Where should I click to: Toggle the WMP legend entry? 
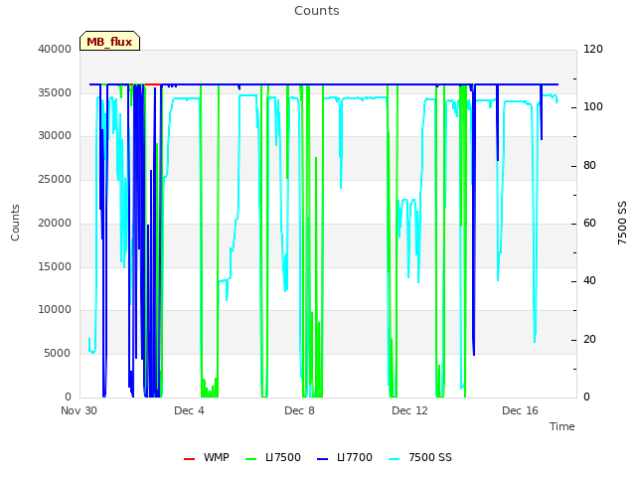(206, 457)
